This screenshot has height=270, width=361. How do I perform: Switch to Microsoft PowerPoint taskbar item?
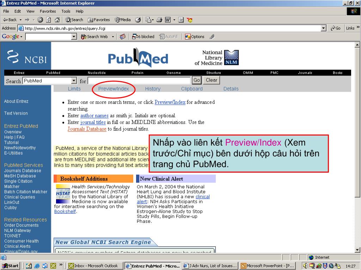(268, 266)
